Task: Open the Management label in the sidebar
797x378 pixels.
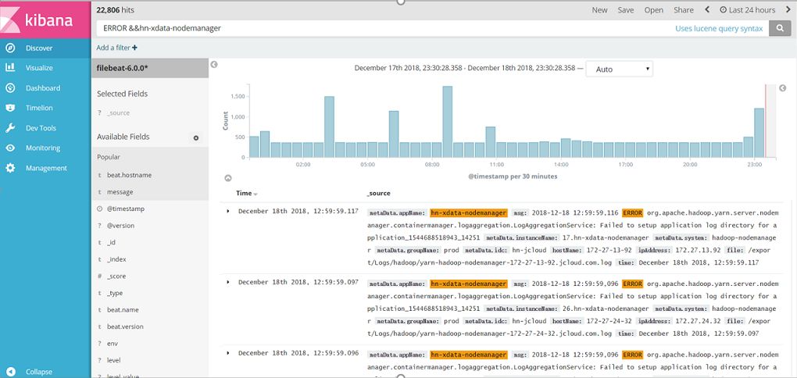Action: [46, 168]
